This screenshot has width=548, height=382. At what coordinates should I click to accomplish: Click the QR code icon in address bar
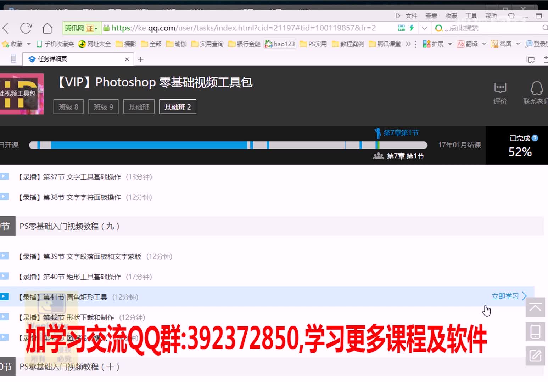click(401, 28)
